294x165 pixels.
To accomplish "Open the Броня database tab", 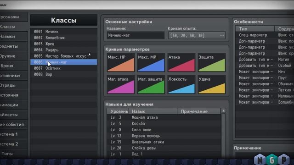I will pyautogui.click(x=13, y=66).
